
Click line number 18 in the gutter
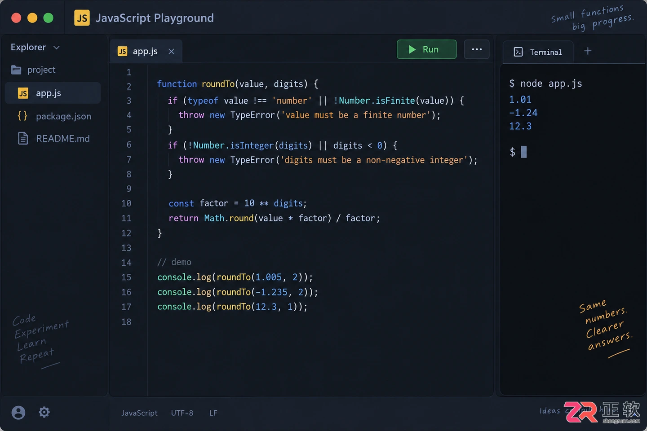click(126, 322)
